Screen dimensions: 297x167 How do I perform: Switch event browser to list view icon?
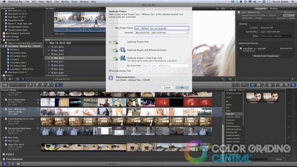pos(23,79)
